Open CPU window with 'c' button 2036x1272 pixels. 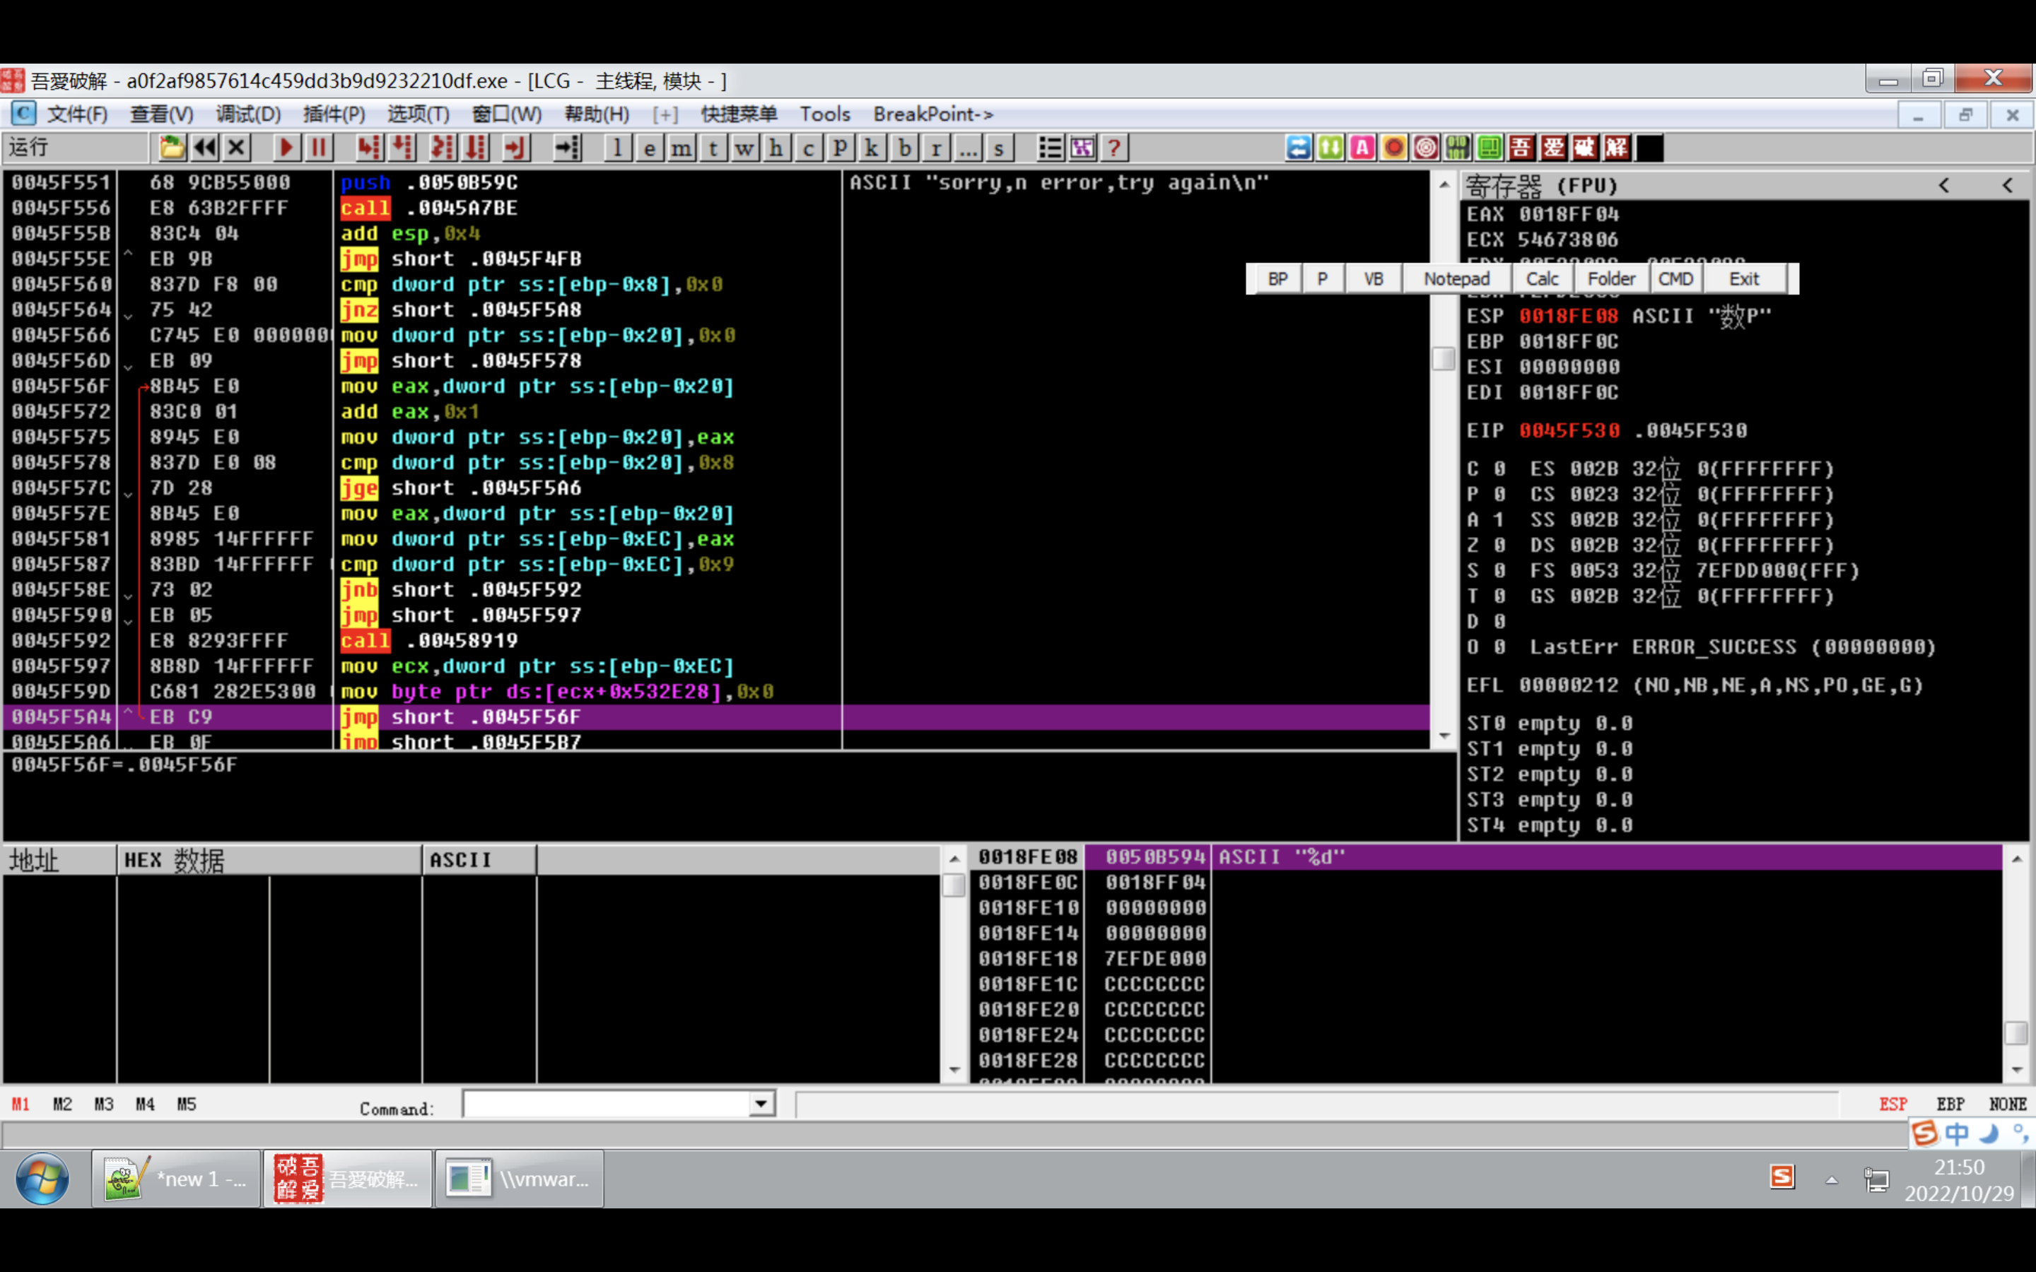pyautogui.click(x=809, y=148)
